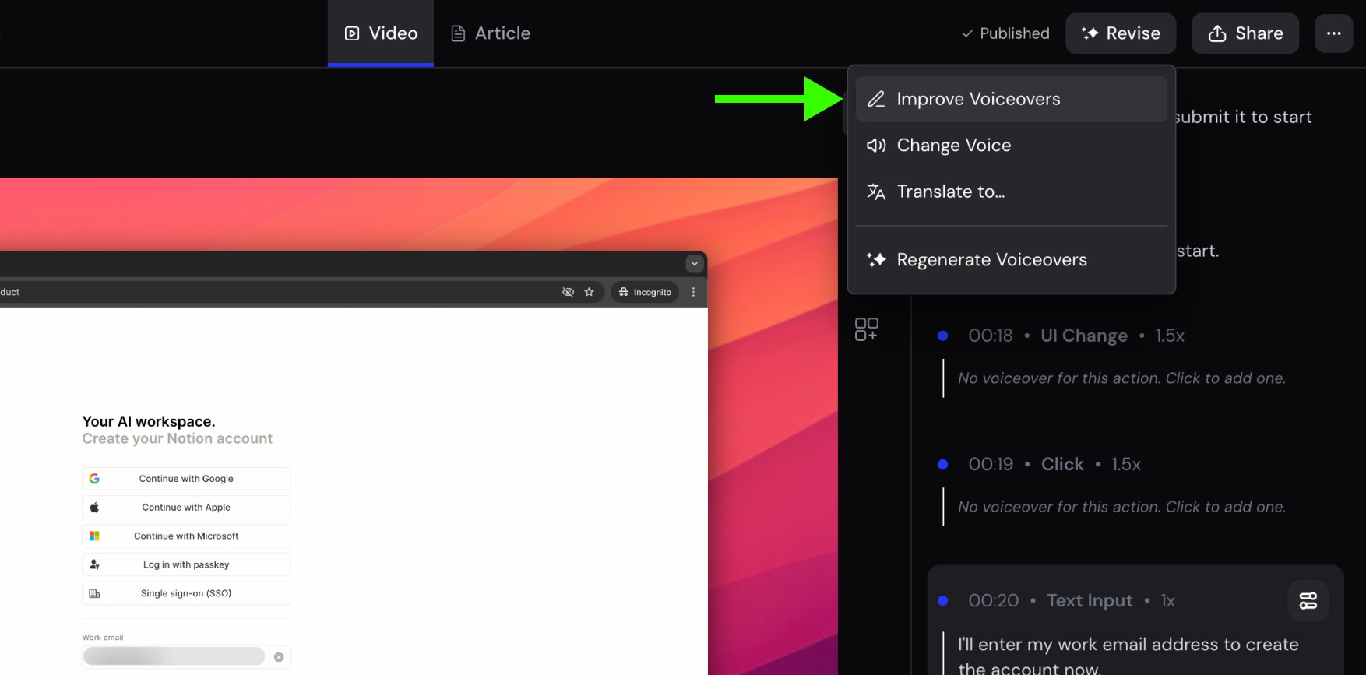The image size is (1366, 675).
Task: Open the Revise menu button
Action: 1121,33
